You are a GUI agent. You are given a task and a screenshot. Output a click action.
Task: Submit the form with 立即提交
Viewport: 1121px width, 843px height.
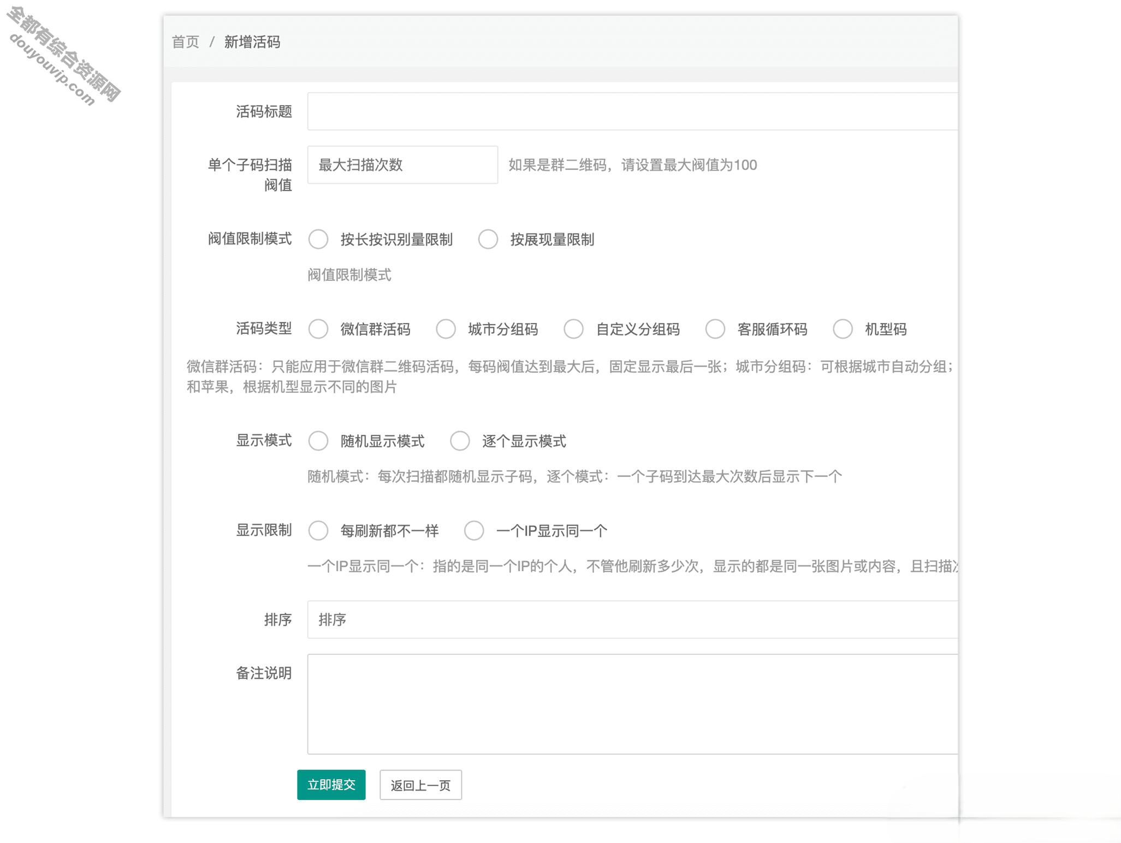click(x=331, y=785)
